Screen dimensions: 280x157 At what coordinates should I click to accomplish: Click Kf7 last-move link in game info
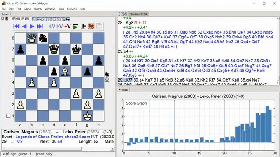tap(19, 141)
